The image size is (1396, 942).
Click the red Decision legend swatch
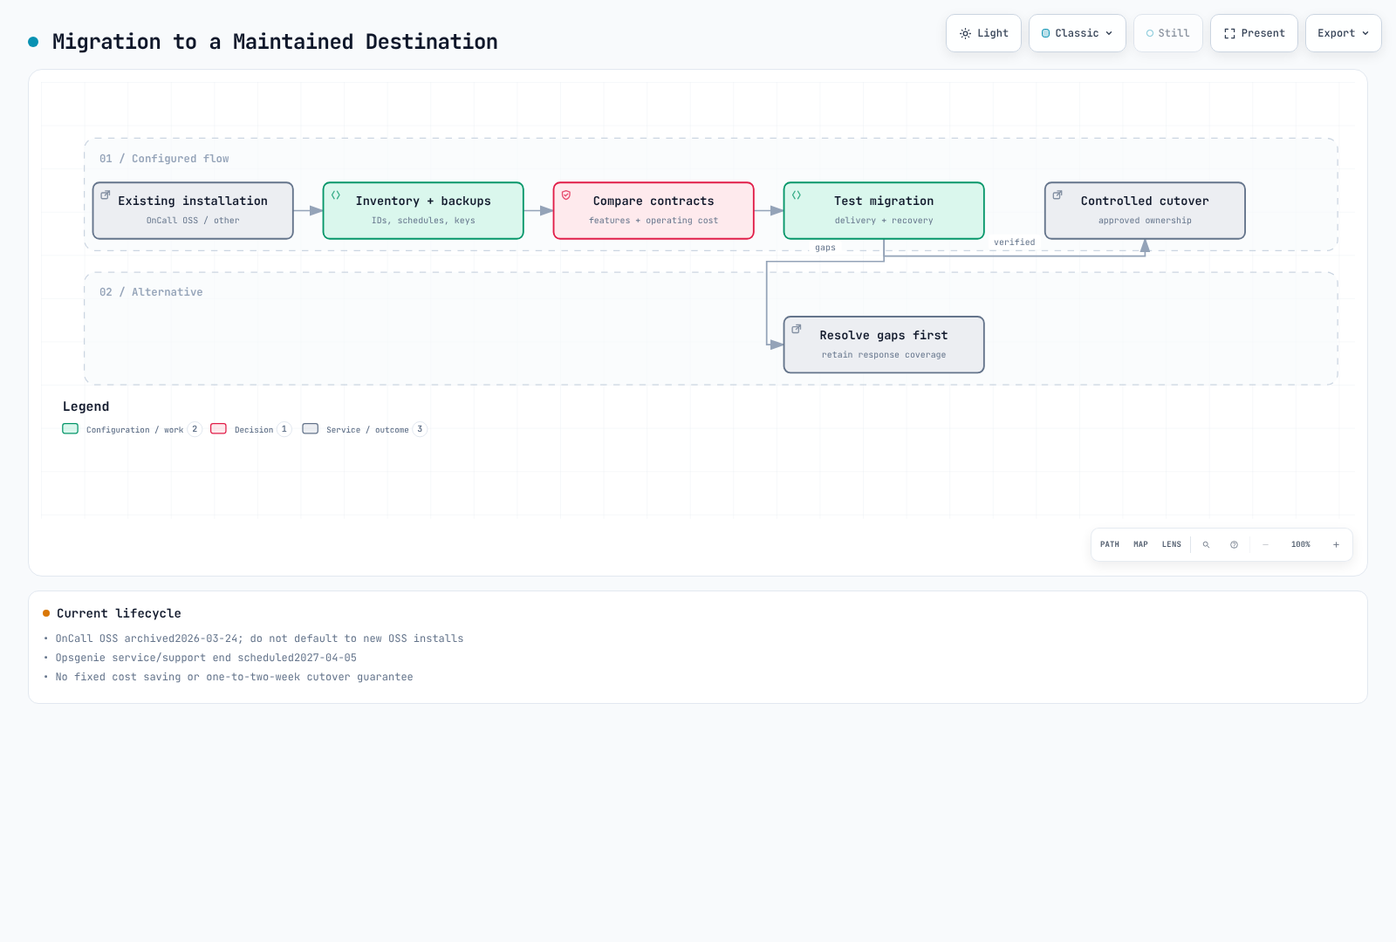[x=219, y=428]
